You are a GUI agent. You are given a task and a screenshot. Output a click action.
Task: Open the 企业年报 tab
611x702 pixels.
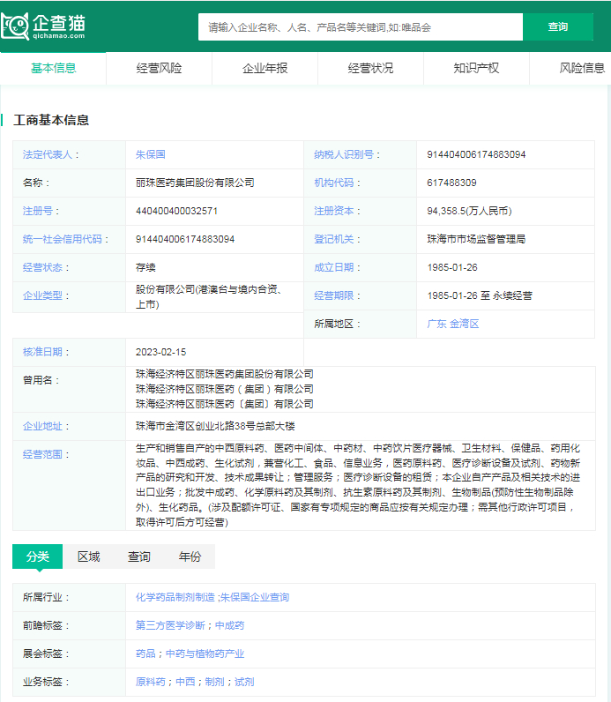point(265,68)
